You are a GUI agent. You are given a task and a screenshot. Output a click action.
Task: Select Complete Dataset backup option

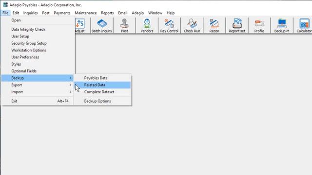pyautogui.click(x=102, y=92)
